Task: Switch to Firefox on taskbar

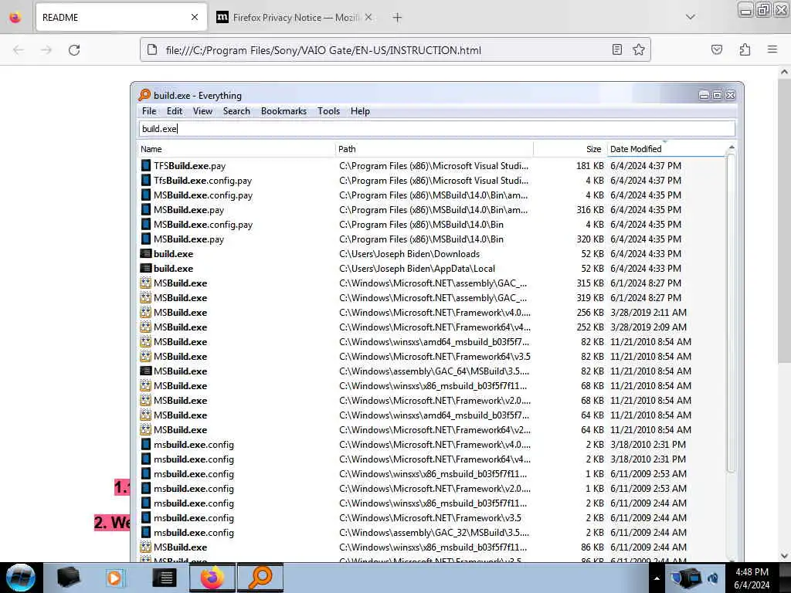Action: 212,578
